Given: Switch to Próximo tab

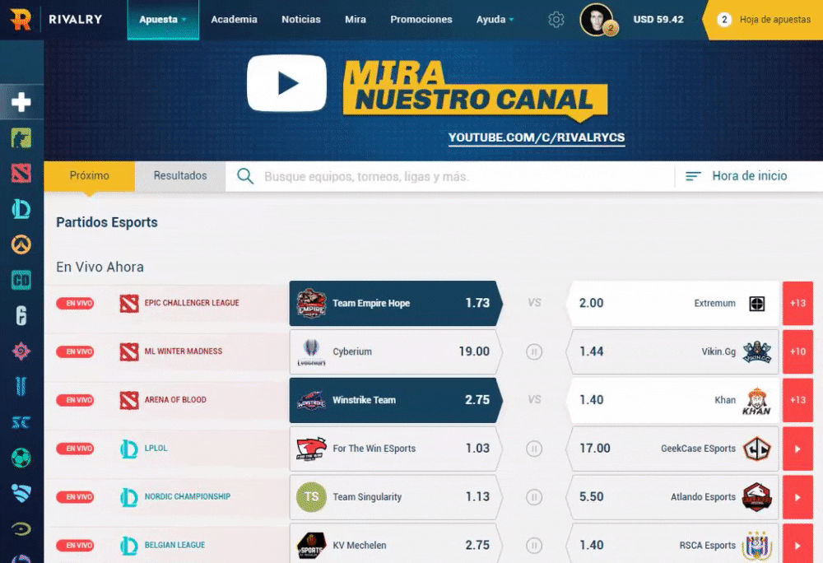Looking at the screenshot, I should tap(89, 176).
